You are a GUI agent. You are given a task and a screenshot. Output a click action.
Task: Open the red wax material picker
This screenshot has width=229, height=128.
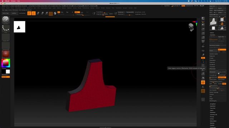(x=6, y=54)
